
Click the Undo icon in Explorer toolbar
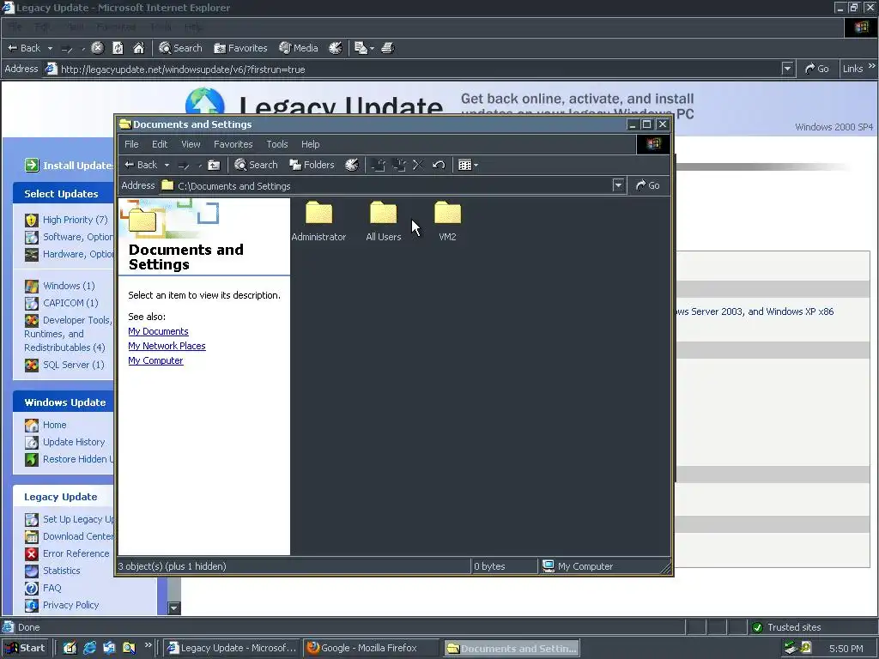pyautogui.click(x=439, y=165)
